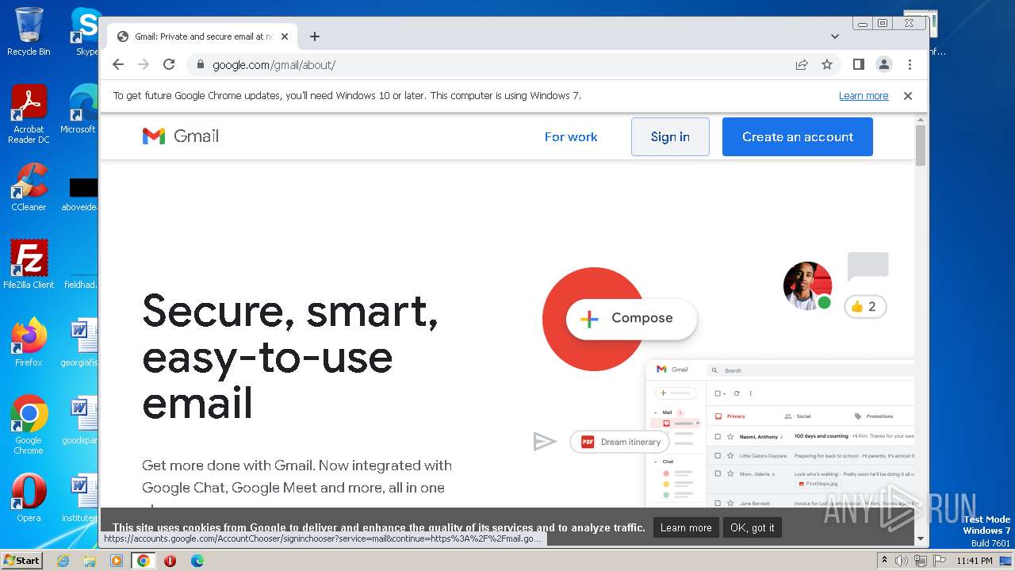Open Firefox desktop shortcut

[x=29, y=343]
